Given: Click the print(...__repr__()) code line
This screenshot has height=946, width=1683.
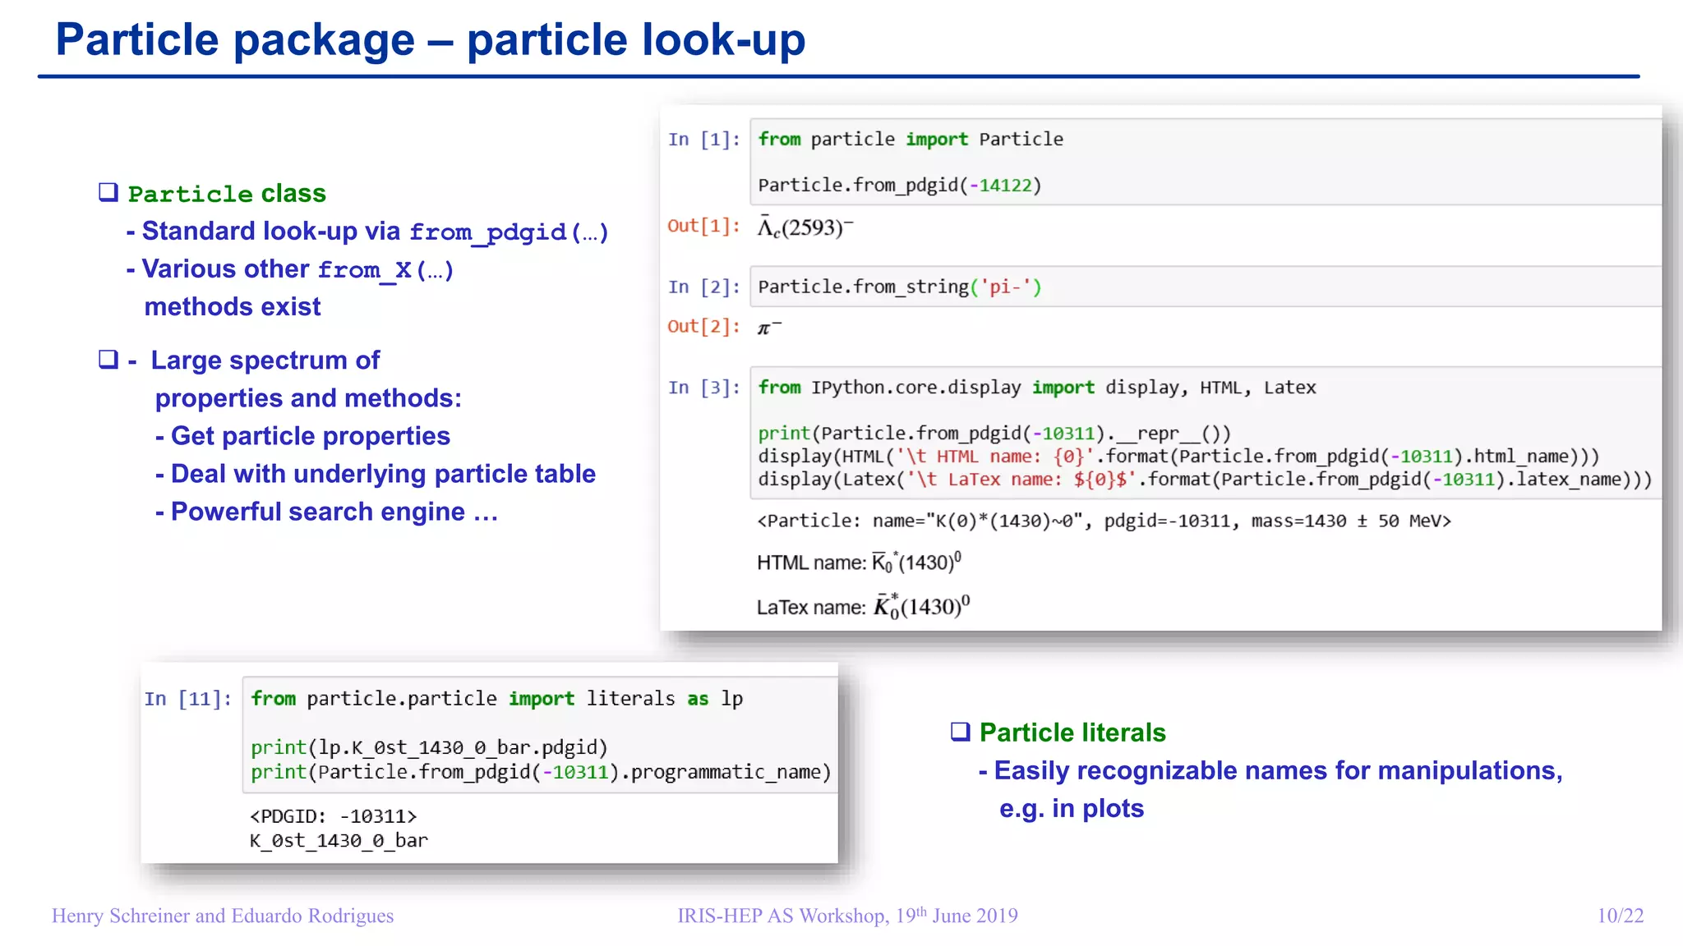Looking at the screenshot, I should [x=994, y=433].
